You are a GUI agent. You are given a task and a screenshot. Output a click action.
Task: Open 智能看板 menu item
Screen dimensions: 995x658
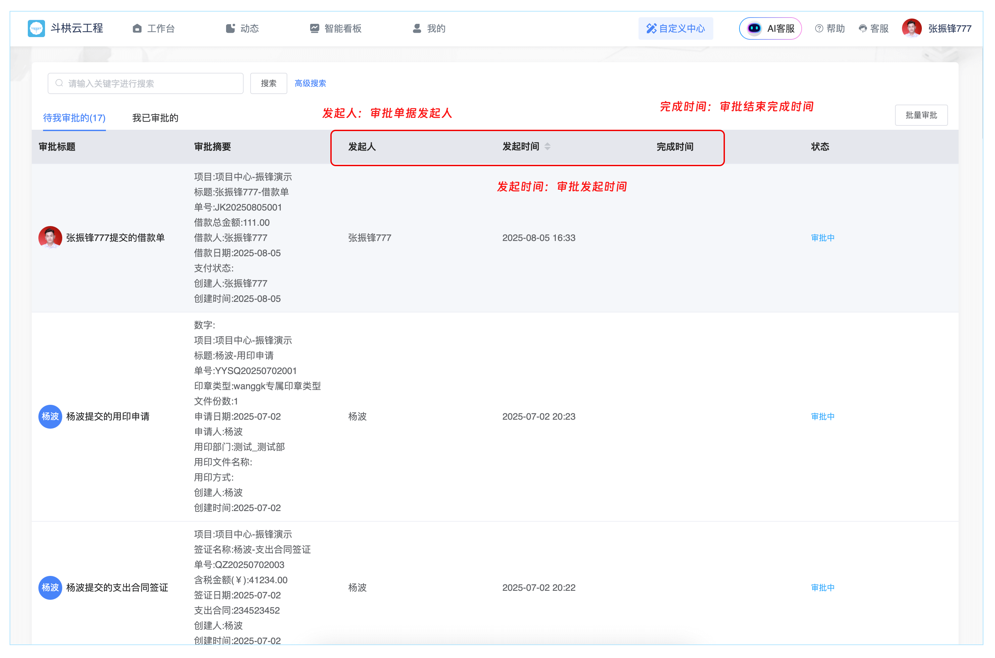(335, 28)
